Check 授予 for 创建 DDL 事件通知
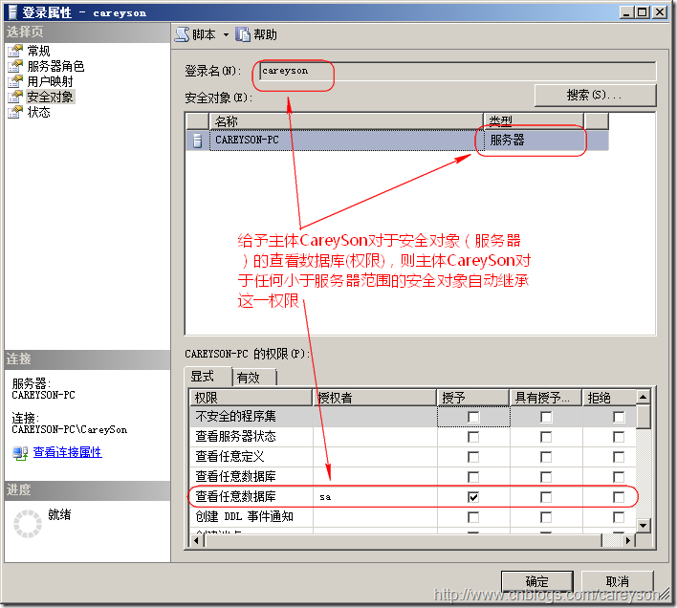The image size is (677, 608). pos(473,517)
